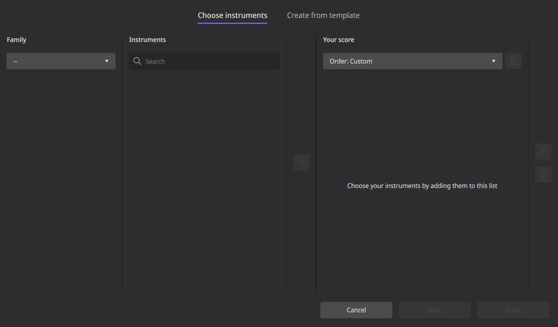Image resolution: width=558 pixels, height=327 pixels.
Task: Click the Done button
Action: [513, 310]
